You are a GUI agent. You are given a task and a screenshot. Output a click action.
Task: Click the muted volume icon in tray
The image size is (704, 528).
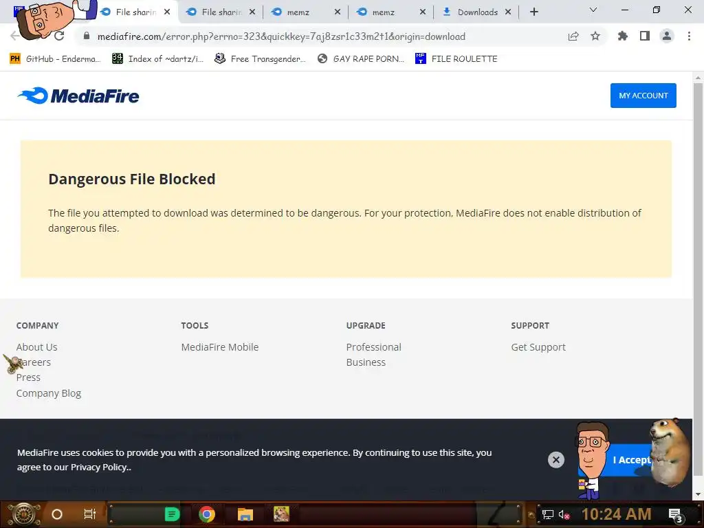pos(564,514)
